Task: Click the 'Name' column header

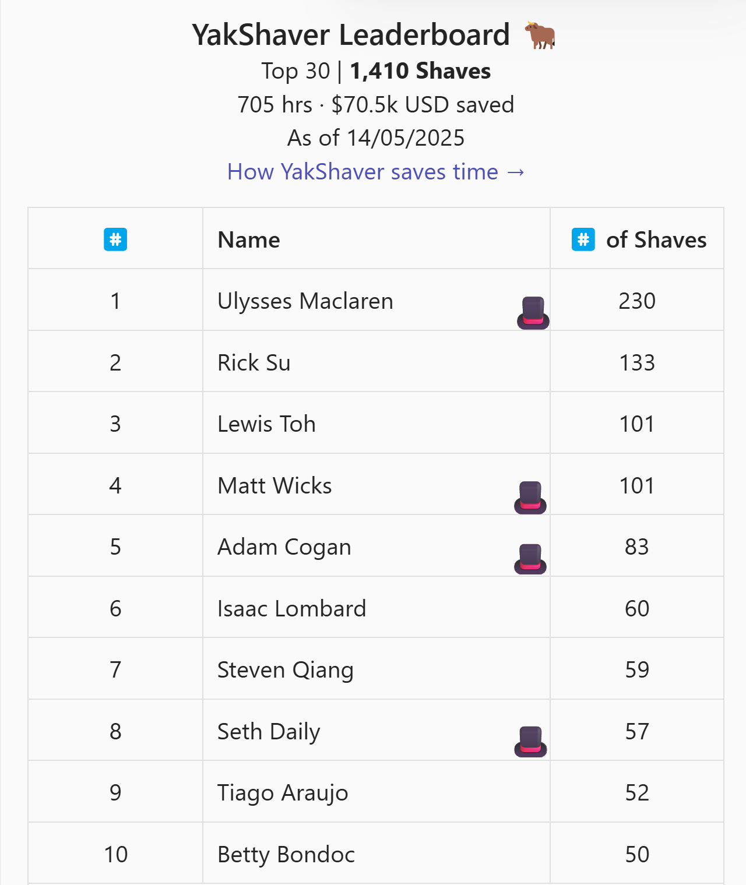Action: 249,240
